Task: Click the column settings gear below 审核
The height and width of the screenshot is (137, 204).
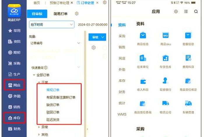Action: 94,48
